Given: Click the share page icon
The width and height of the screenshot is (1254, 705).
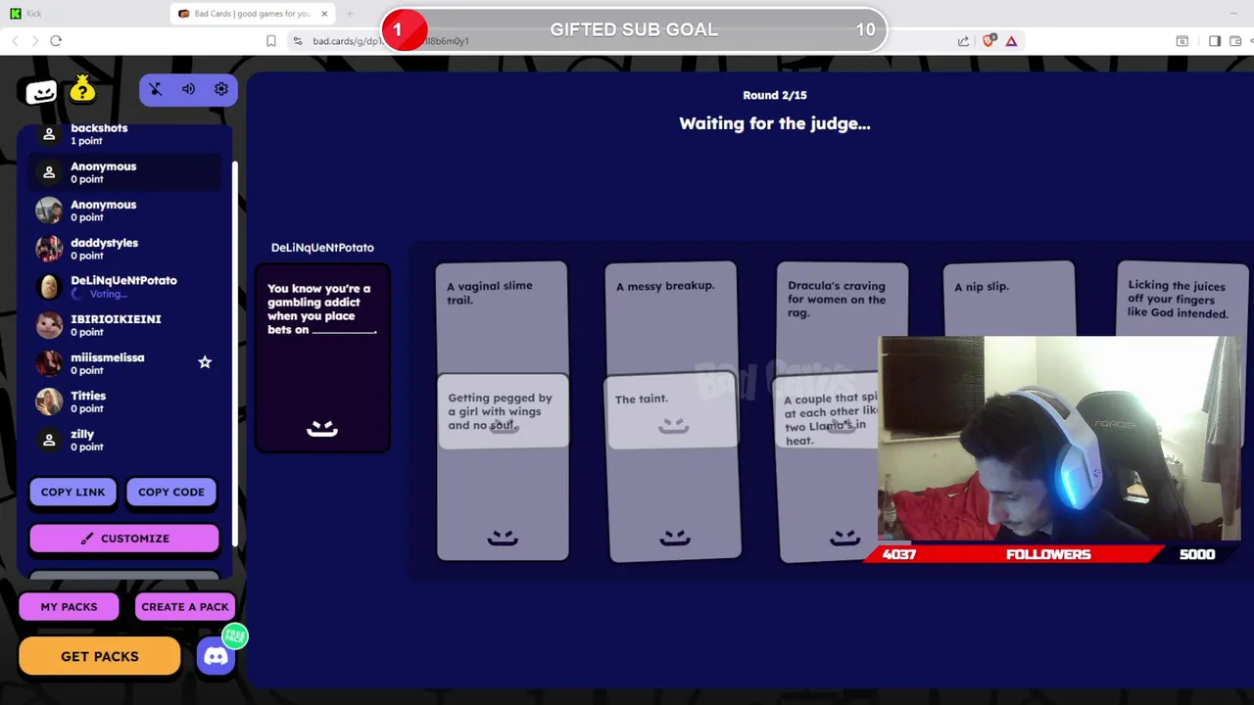Looking at the screenshot, I should 963,40.
